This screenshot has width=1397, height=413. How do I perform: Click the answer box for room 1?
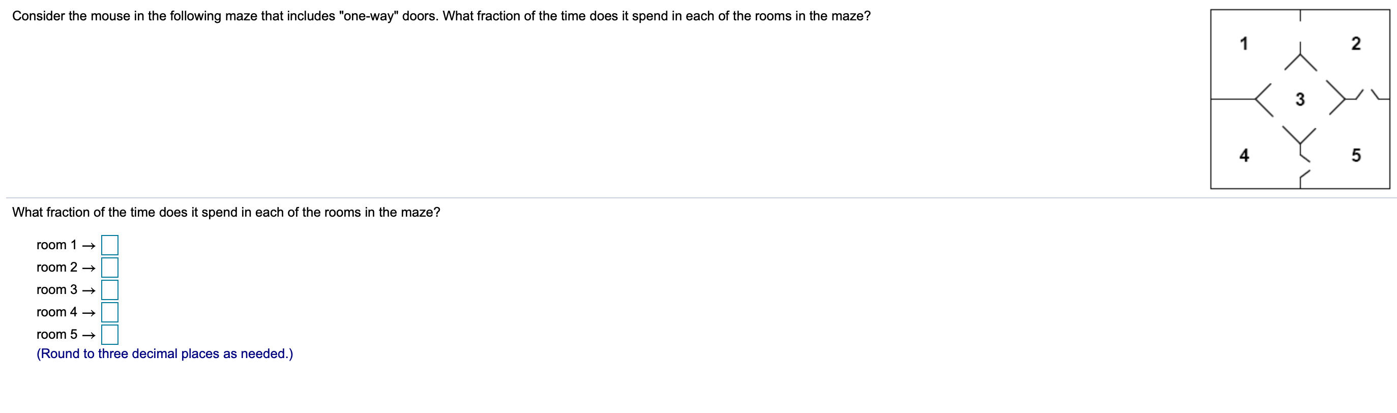(110, 245)
